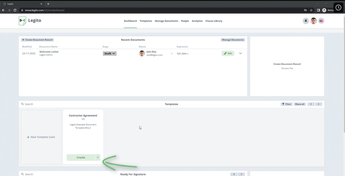Expand the Set date expiration dropdown
The height and width of the screenshot is (176, 345).
(183, 54)
